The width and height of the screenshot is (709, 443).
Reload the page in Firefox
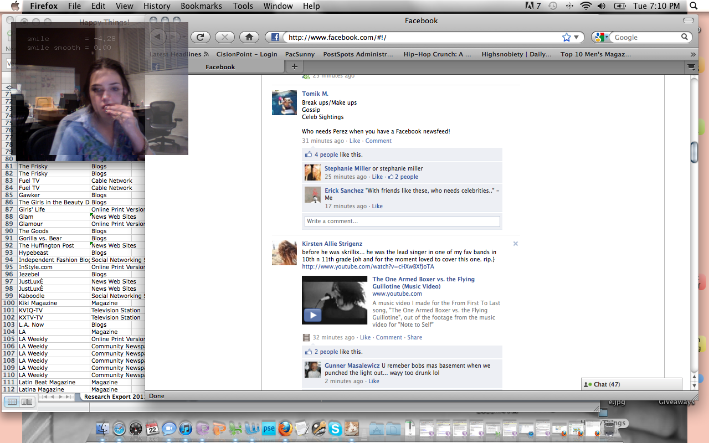[x=201, y=37]
